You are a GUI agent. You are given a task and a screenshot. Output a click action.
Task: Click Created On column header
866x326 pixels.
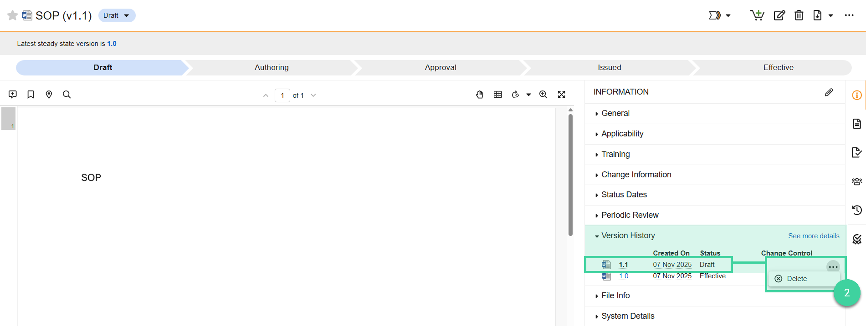click(671, 253)
